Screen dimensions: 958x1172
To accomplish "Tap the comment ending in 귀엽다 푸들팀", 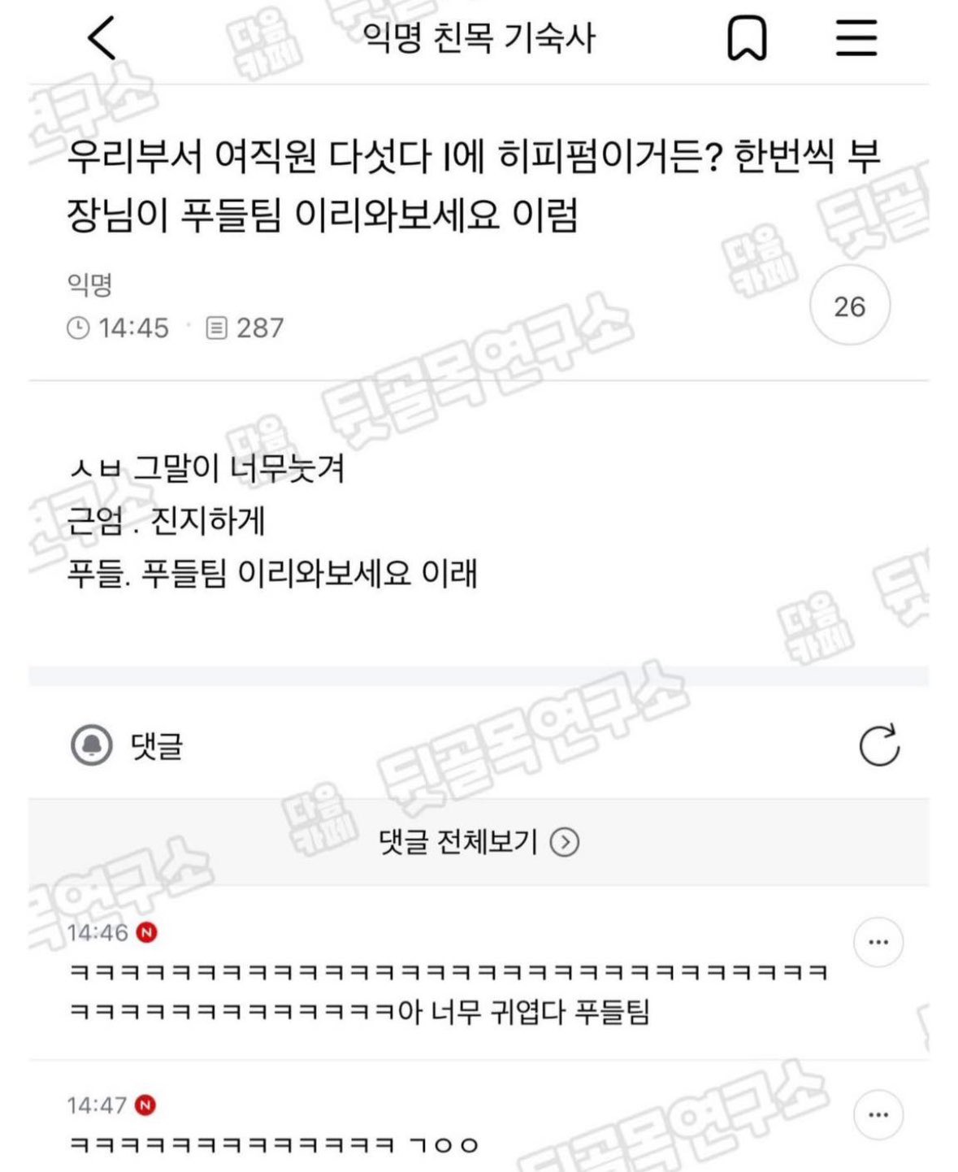I will click(449, 992).
